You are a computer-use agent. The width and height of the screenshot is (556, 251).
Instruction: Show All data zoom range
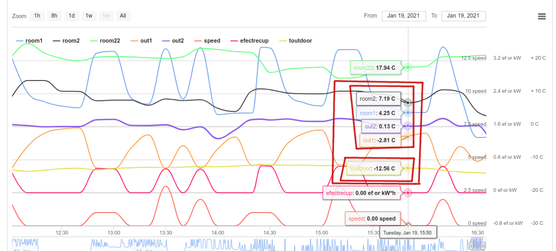click(123, 16)
